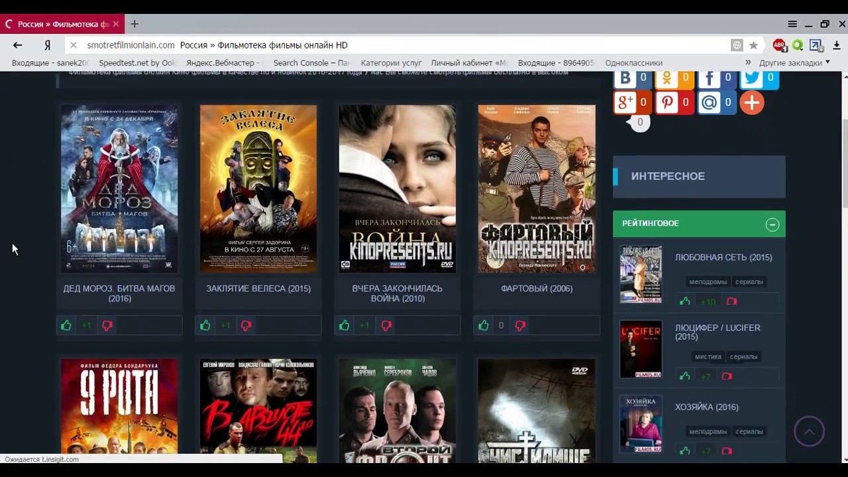
Task: Open the ВЧЕРА ЗАКОНЧИЛАСЬ ВОЙНА movie poster
Action: click(397, 188)
